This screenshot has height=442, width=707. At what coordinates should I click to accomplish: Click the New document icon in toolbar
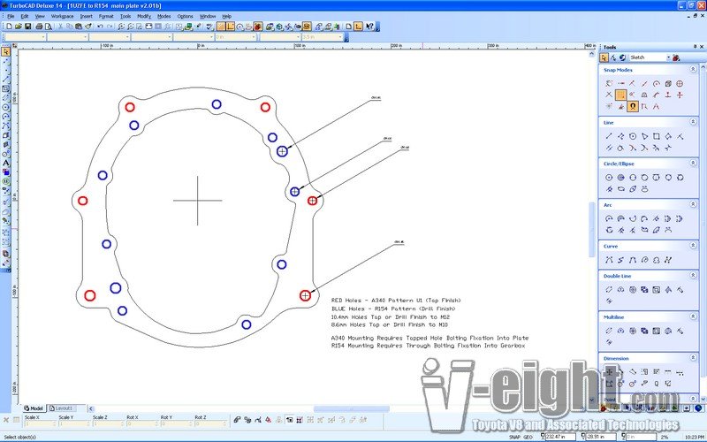(x=7, y=27)
